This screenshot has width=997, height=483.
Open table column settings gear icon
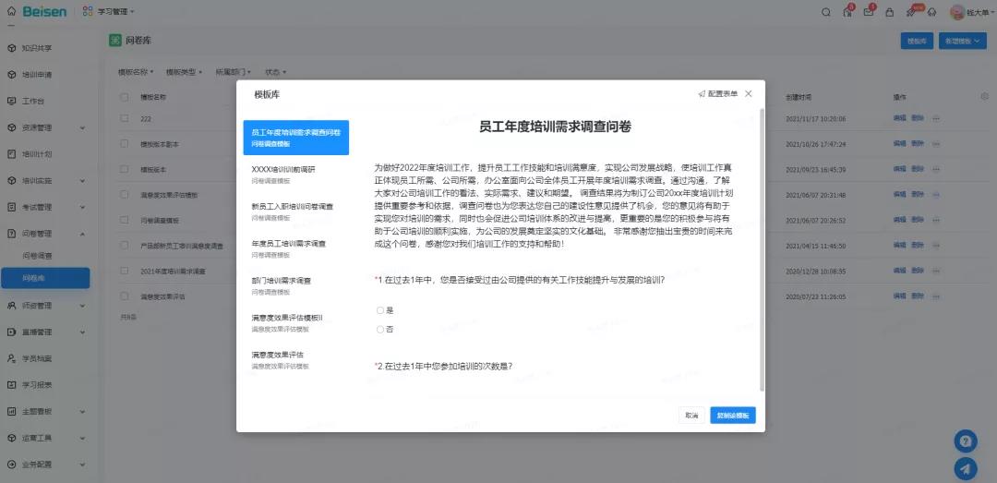pyautogui.click(x=984, y=97)
